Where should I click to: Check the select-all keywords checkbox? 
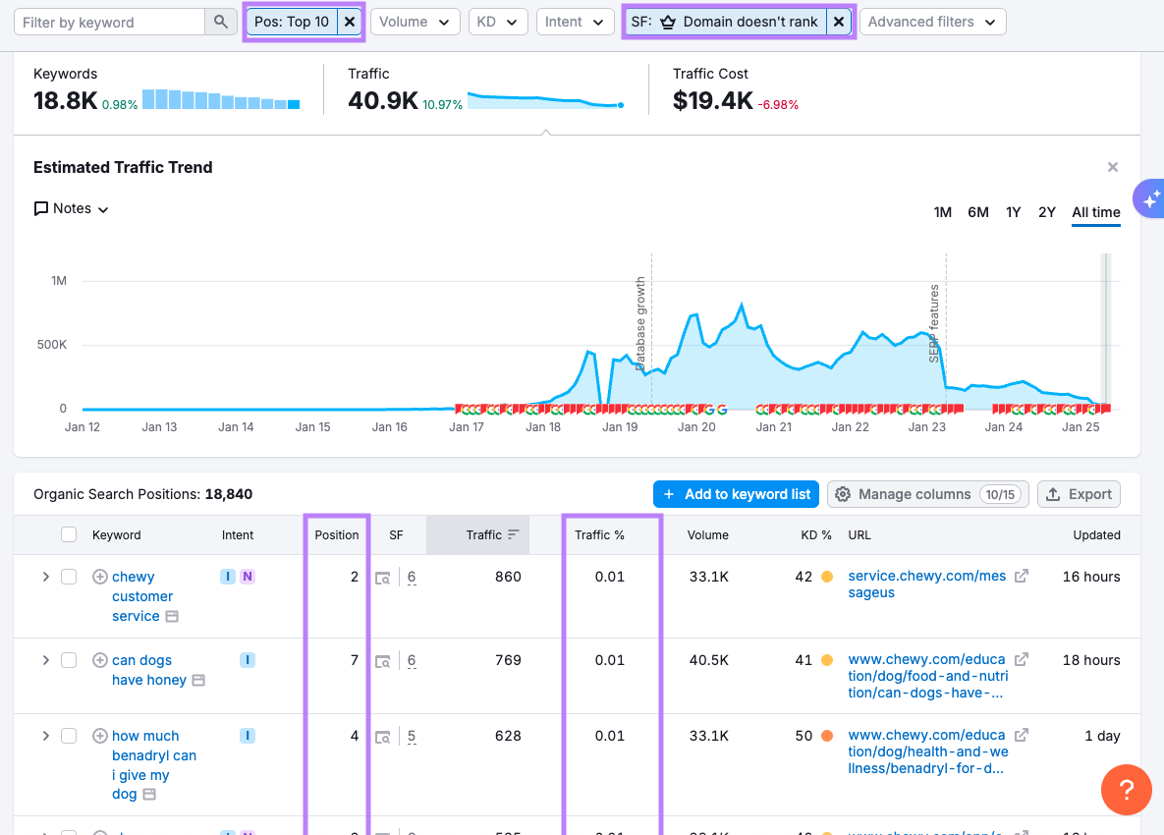click(69, 534)
